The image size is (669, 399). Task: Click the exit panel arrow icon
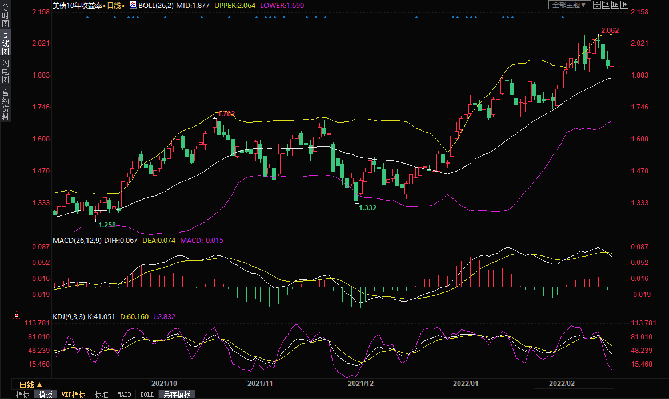coord(624,5)
